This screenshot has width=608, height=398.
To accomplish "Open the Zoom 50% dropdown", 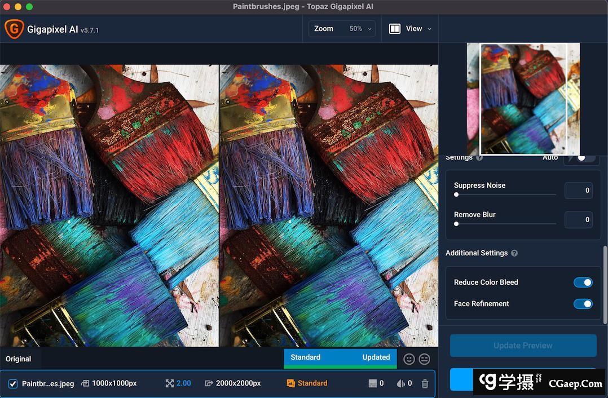I will click(x=342, y=29).
